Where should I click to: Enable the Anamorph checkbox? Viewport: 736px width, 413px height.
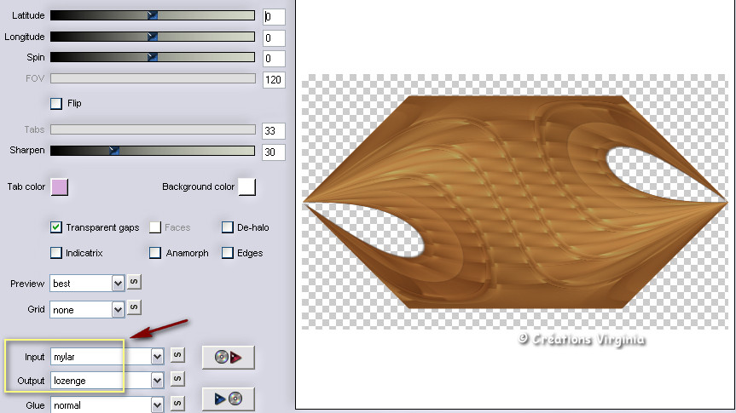[x=155, y=253]
